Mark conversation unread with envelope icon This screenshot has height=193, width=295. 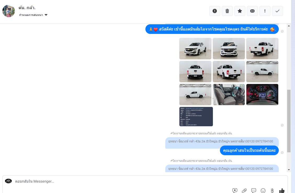click(252, 11)
